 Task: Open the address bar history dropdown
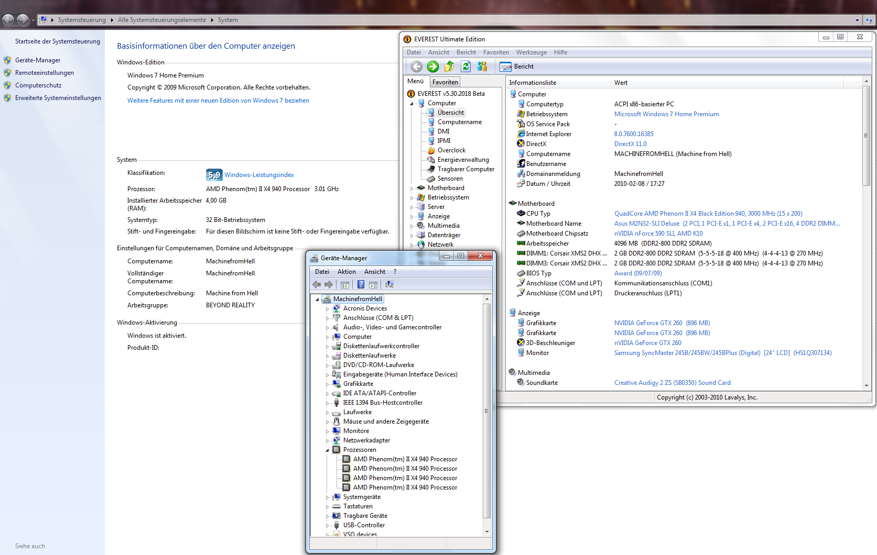click(x=857, y=20)
